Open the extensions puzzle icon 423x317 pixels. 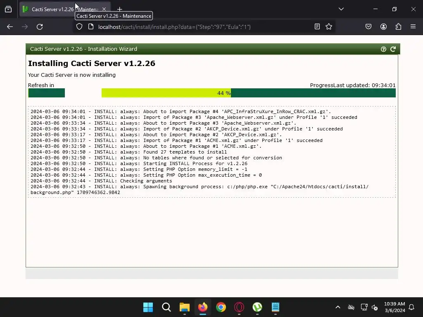[398, 27]
